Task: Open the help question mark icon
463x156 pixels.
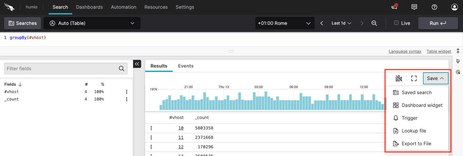Action: click(434, 7)
